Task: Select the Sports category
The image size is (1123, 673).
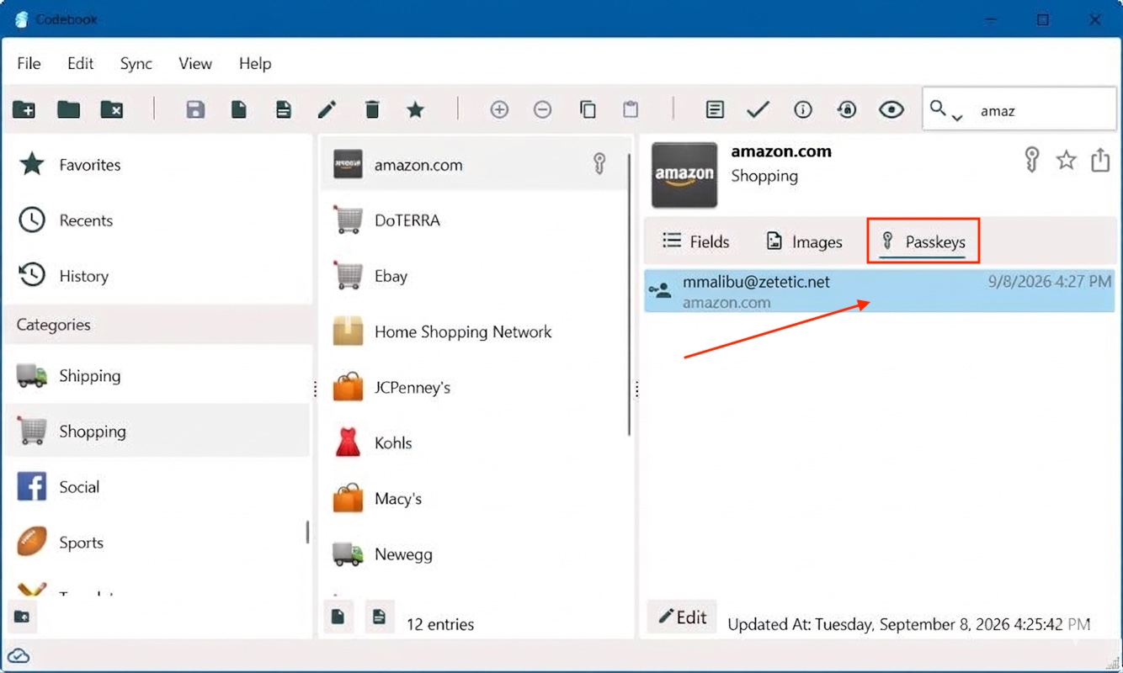Action: (x=157, y=543)
